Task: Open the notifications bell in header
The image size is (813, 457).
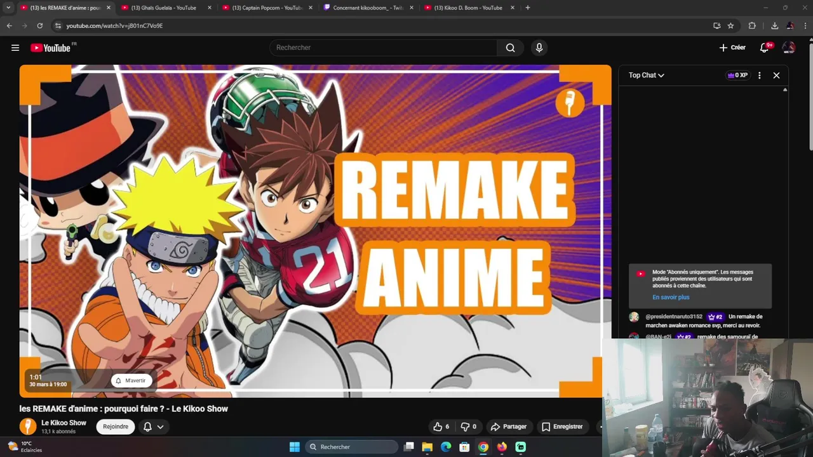Action: (765, 48)
